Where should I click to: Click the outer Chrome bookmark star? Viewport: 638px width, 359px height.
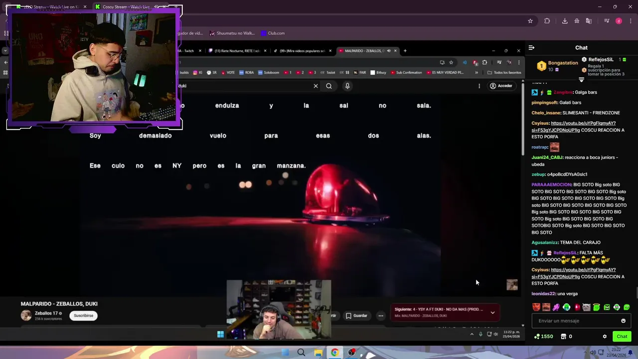tap(530, 21)
